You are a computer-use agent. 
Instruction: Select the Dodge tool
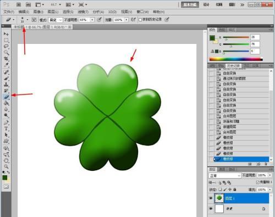[6, 115]
